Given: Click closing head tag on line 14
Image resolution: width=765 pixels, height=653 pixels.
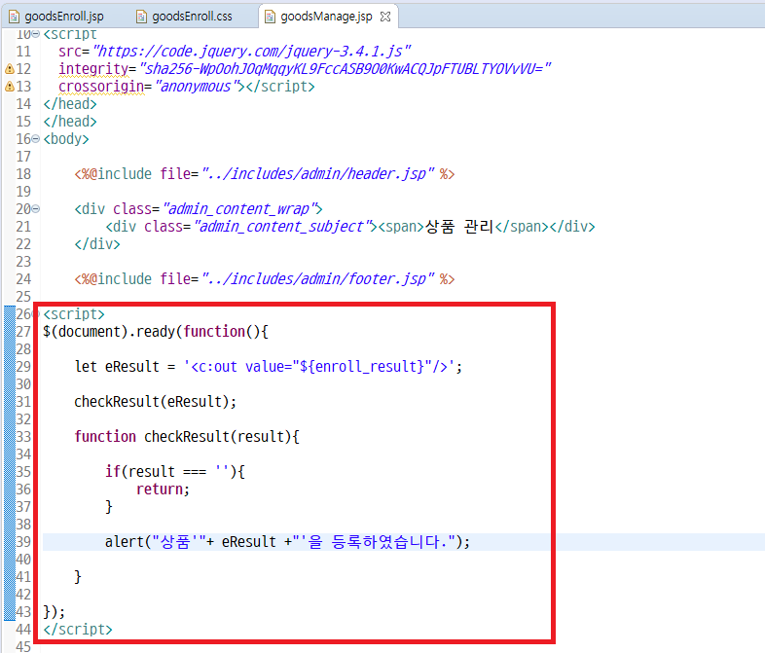Looking at the screenshot, I should pyautogui.click(x=70, y=104).
